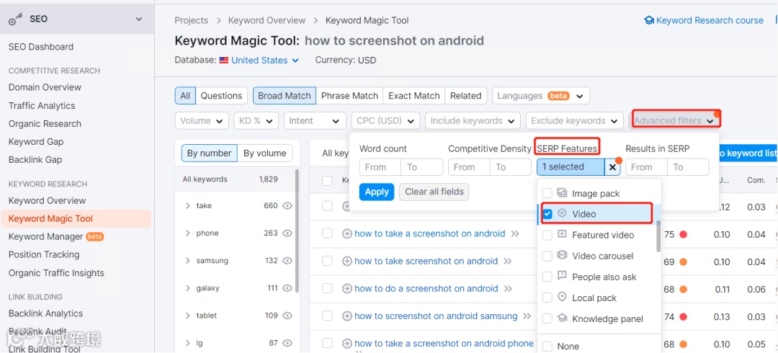
Task: Click Keyword Overview breadcrumb link
Action: 267,20
